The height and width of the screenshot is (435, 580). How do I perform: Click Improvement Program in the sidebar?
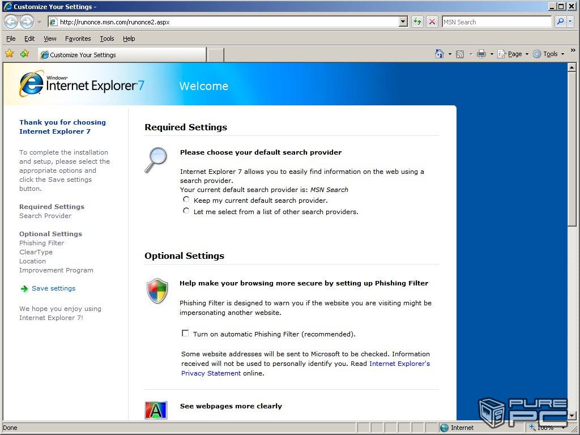pos(56,270)
